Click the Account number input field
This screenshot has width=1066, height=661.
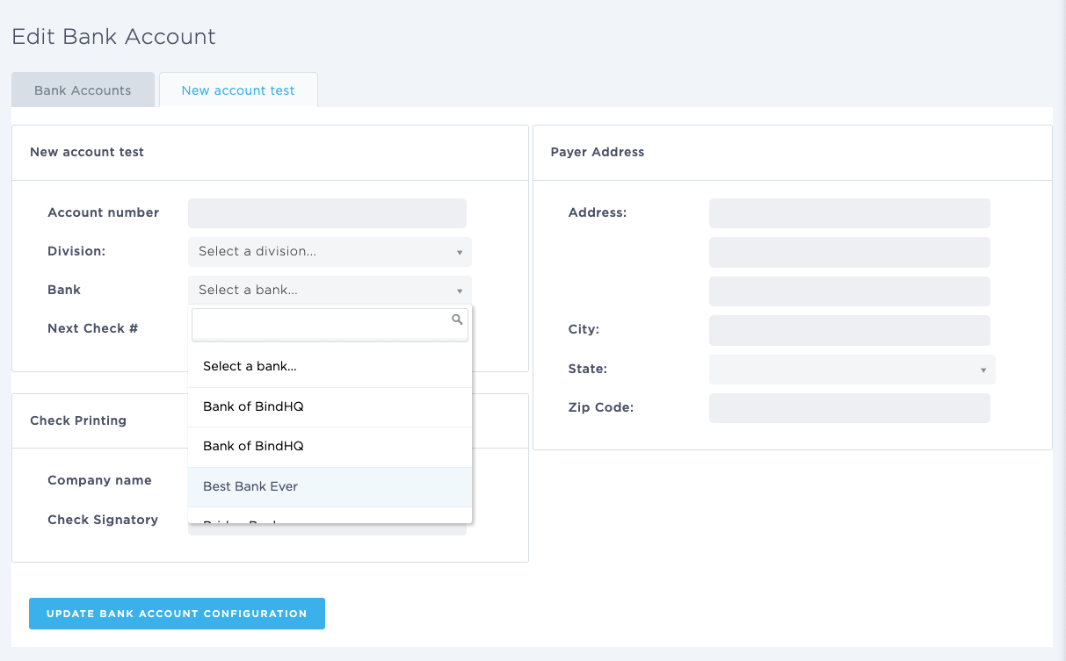pos(327,213)
